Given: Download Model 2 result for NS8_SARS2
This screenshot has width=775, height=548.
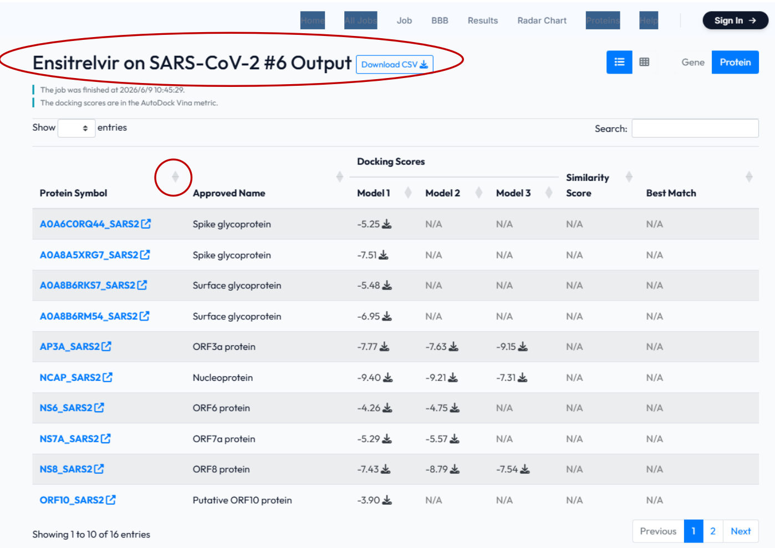Looking at the screenshot, I should (x=455, y=469).
